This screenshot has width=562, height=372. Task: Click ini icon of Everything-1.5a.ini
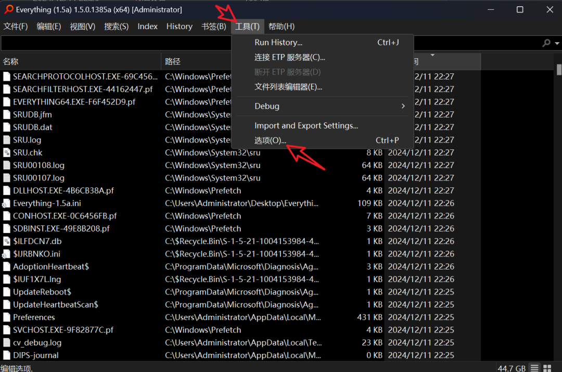click(x=6, y=203)
